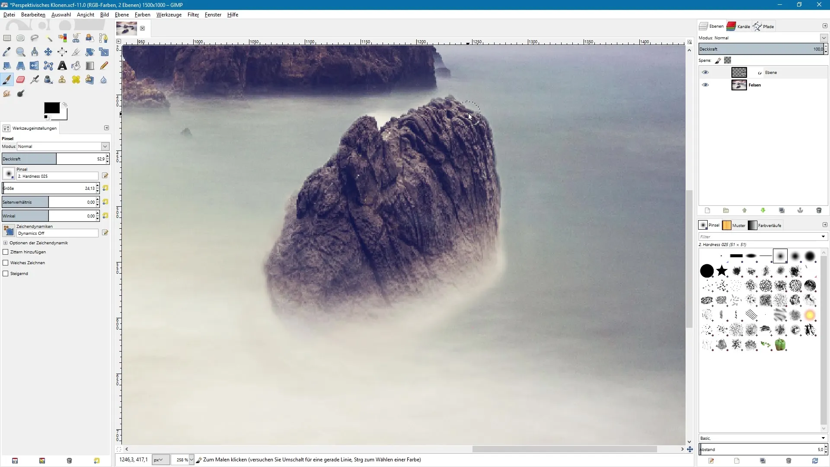Adjust the Größe brush size slider
The height and width of the screenshot is (467, 830).
point(49,188)
